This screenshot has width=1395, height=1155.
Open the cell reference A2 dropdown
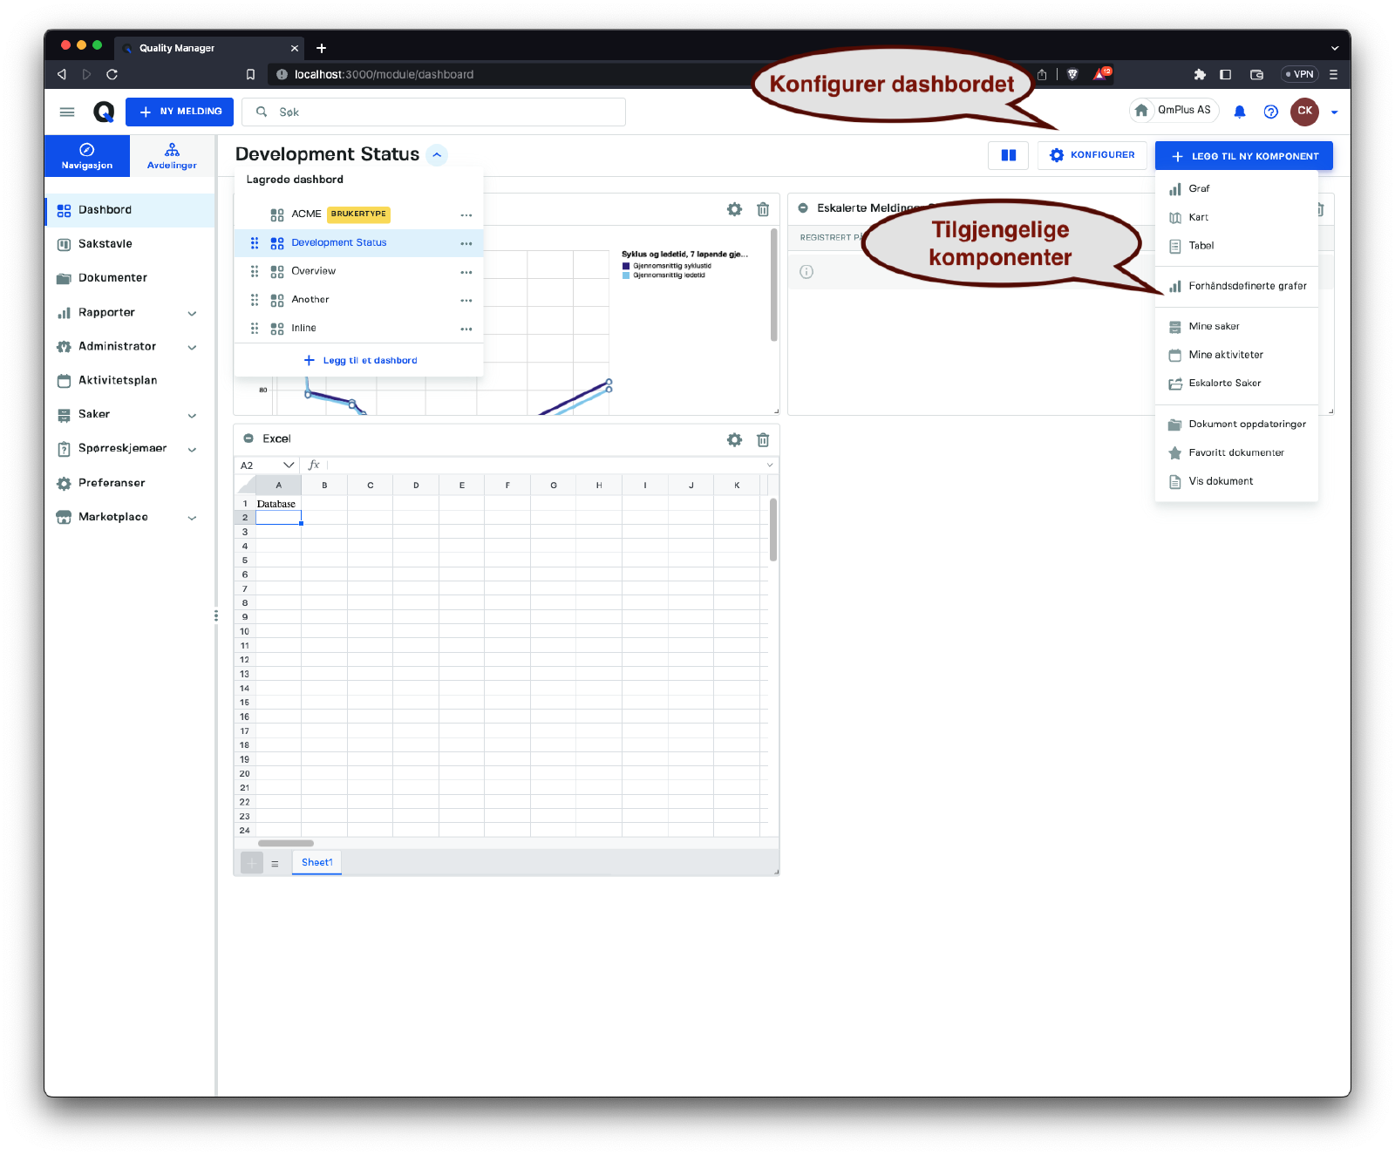[289, 465]
